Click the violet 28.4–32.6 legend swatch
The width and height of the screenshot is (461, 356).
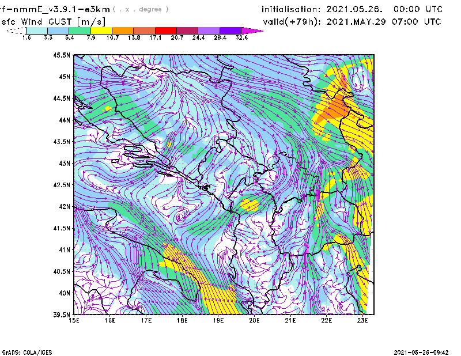click(x=231, y=31)
